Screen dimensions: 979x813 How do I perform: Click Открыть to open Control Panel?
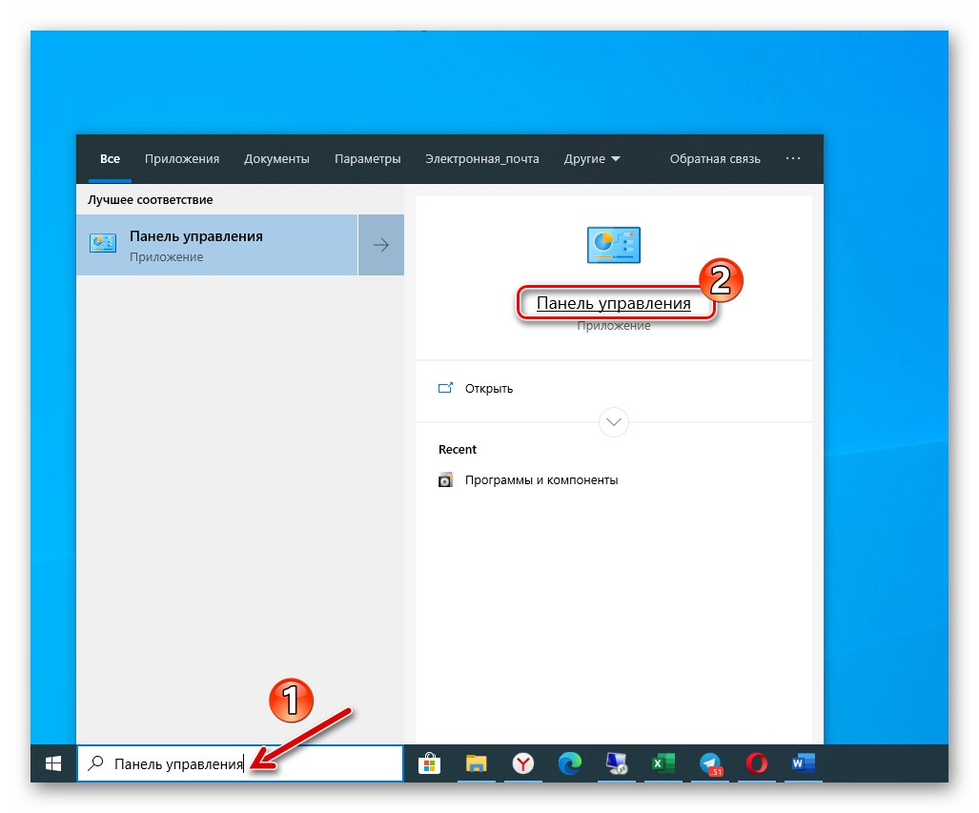(489, 389)
